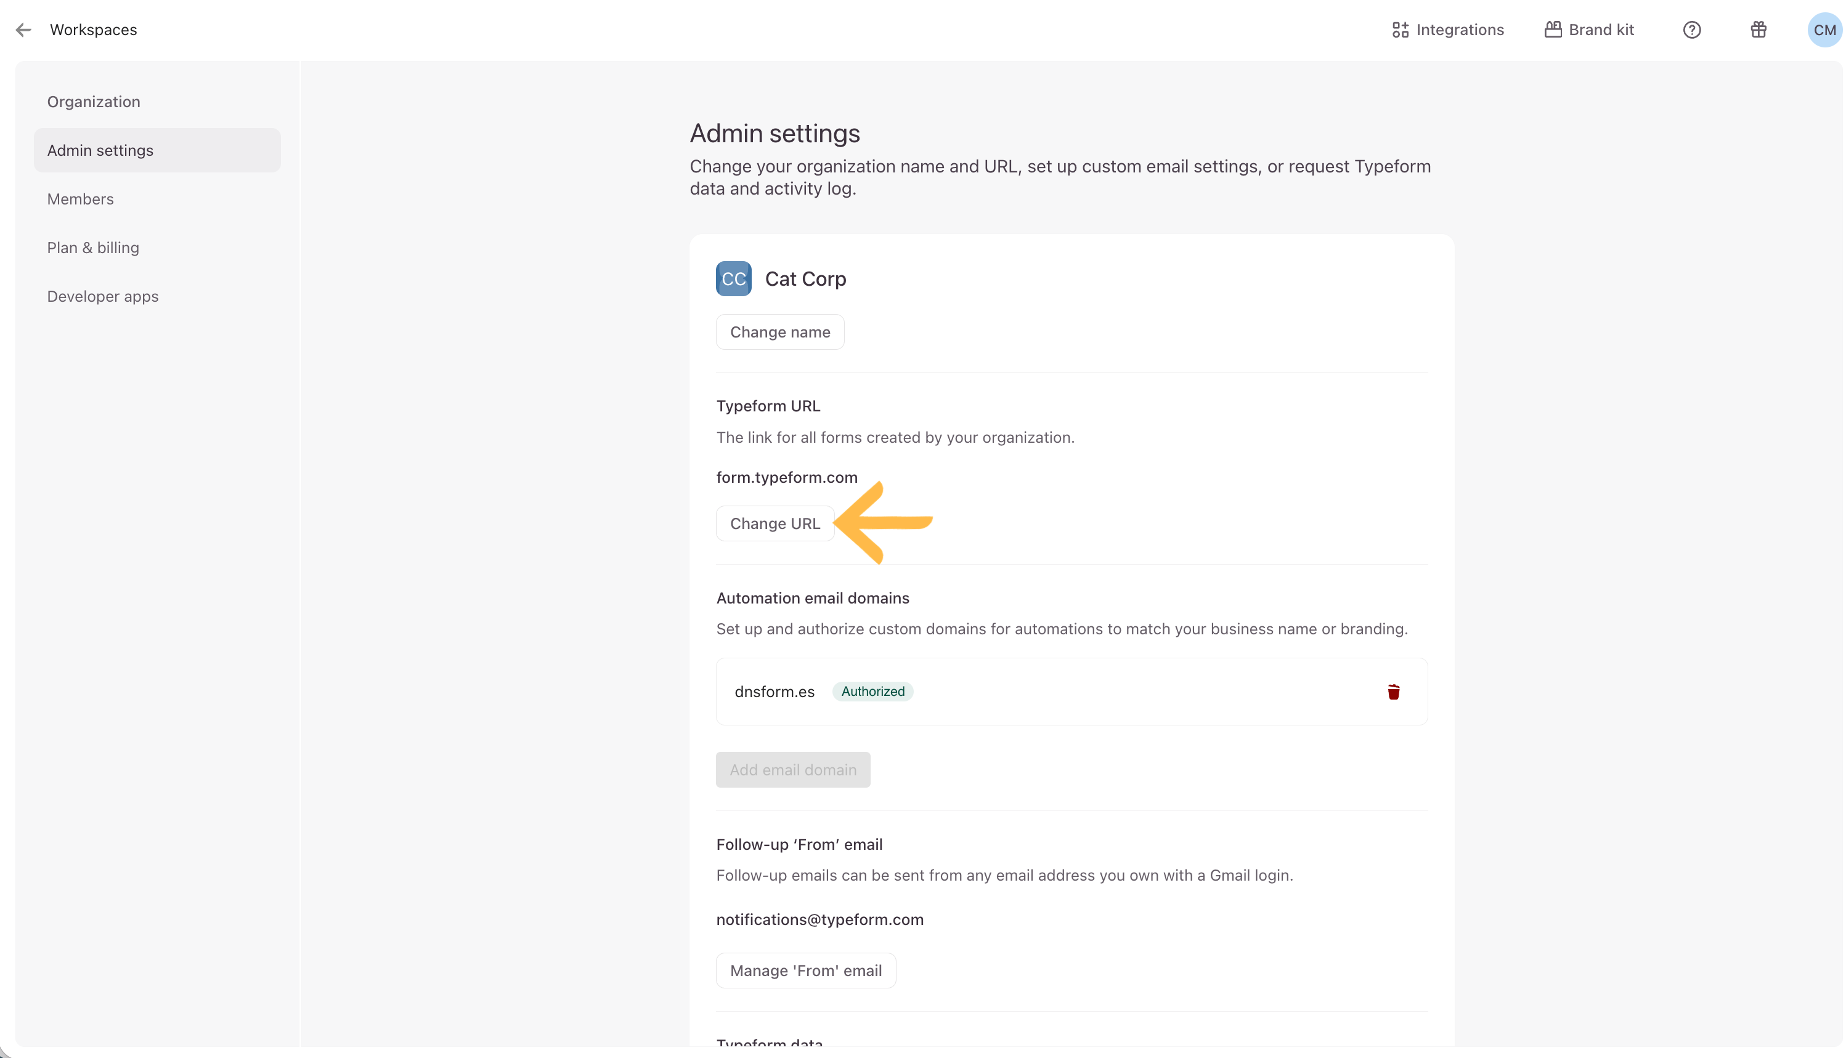Screen dimensions: 1846x1058
Task: Select Admin settings sidebar item
Action: 100,150
